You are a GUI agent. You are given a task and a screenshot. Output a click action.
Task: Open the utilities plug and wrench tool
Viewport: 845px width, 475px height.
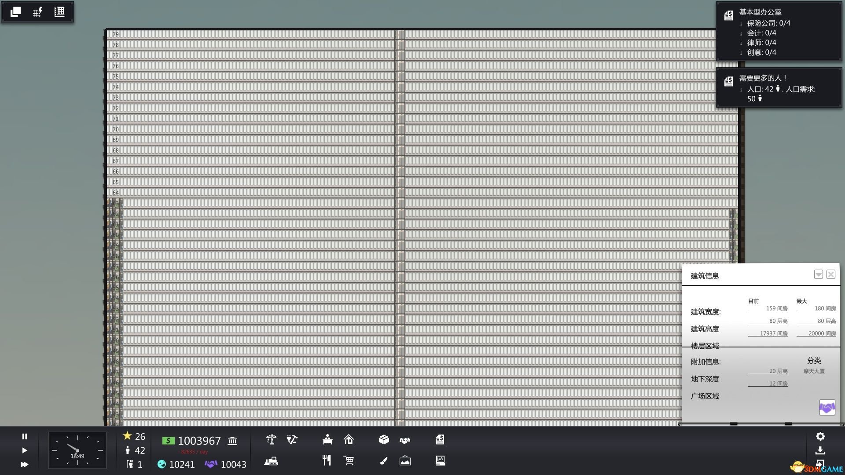(x=292, y=439)
